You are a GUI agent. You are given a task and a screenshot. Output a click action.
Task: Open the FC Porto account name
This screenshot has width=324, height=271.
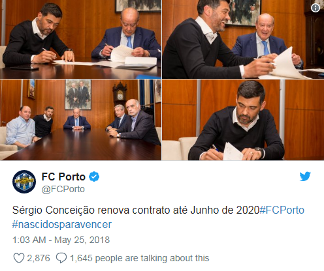63,177
